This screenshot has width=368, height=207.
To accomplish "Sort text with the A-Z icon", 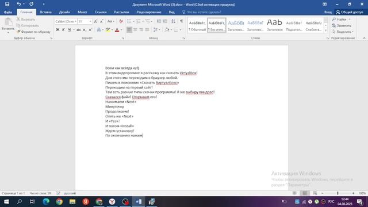I will coord(174,21).
